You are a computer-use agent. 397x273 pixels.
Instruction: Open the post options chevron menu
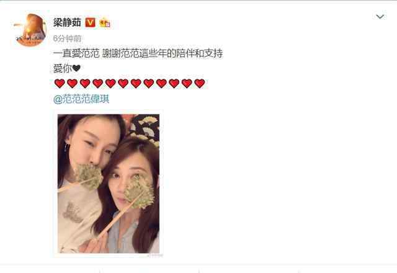click(380, 17)
